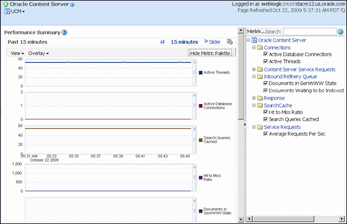The image size is (347, 224).
Task: Toggle the Hit to Miss Ratio checkbox
Action: pyautogui.click(x=266, y=112)
